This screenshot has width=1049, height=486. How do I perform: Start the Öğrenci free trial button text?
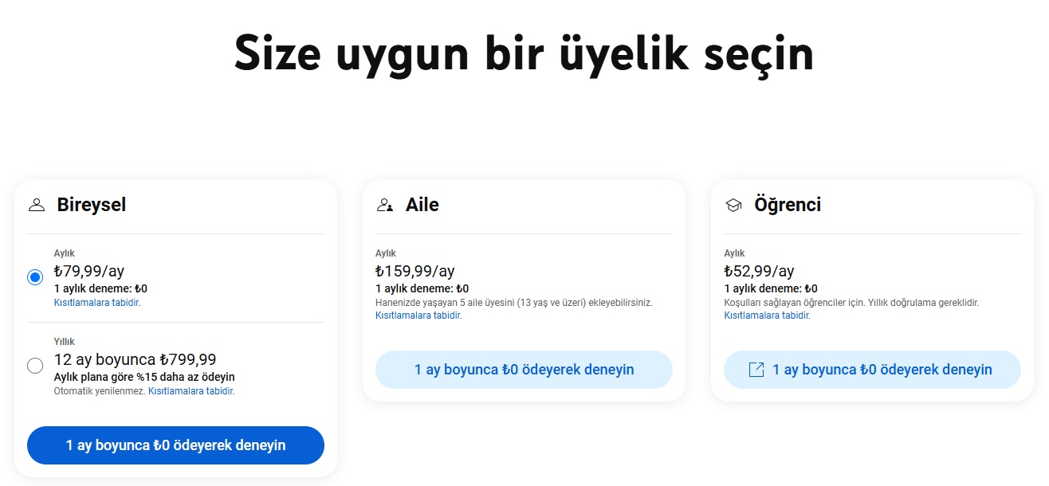pyautogui.click(x=882, y=370)
